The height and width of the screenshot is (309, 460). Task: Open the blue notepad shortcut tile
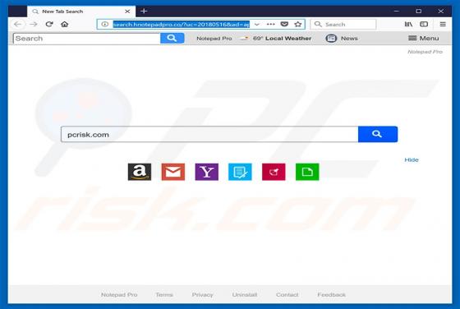[240, 172]
